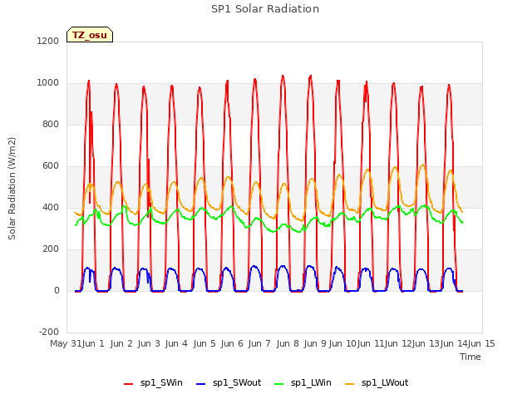Viewport: 532px width, 399px height.
Task: Select the red sp1_SWin legend swatch
Action: point(129,384)
